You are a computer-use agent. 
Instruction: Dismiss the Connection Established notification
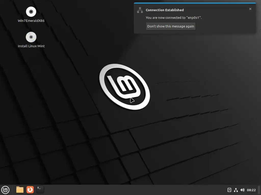pos(250,9)
